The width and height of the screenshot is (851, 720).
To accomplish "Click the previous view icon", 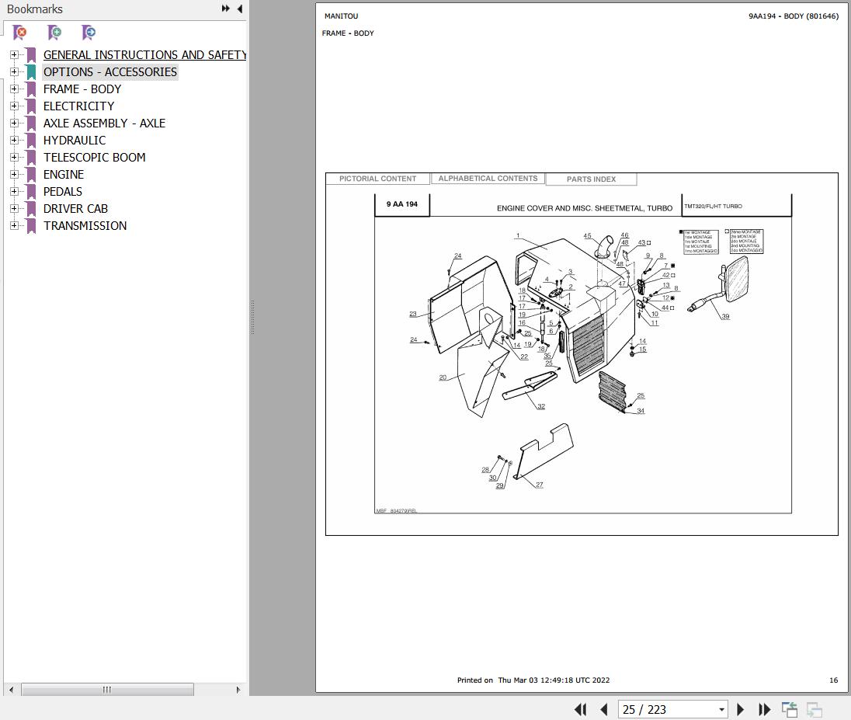I will (x=790, y=709).
